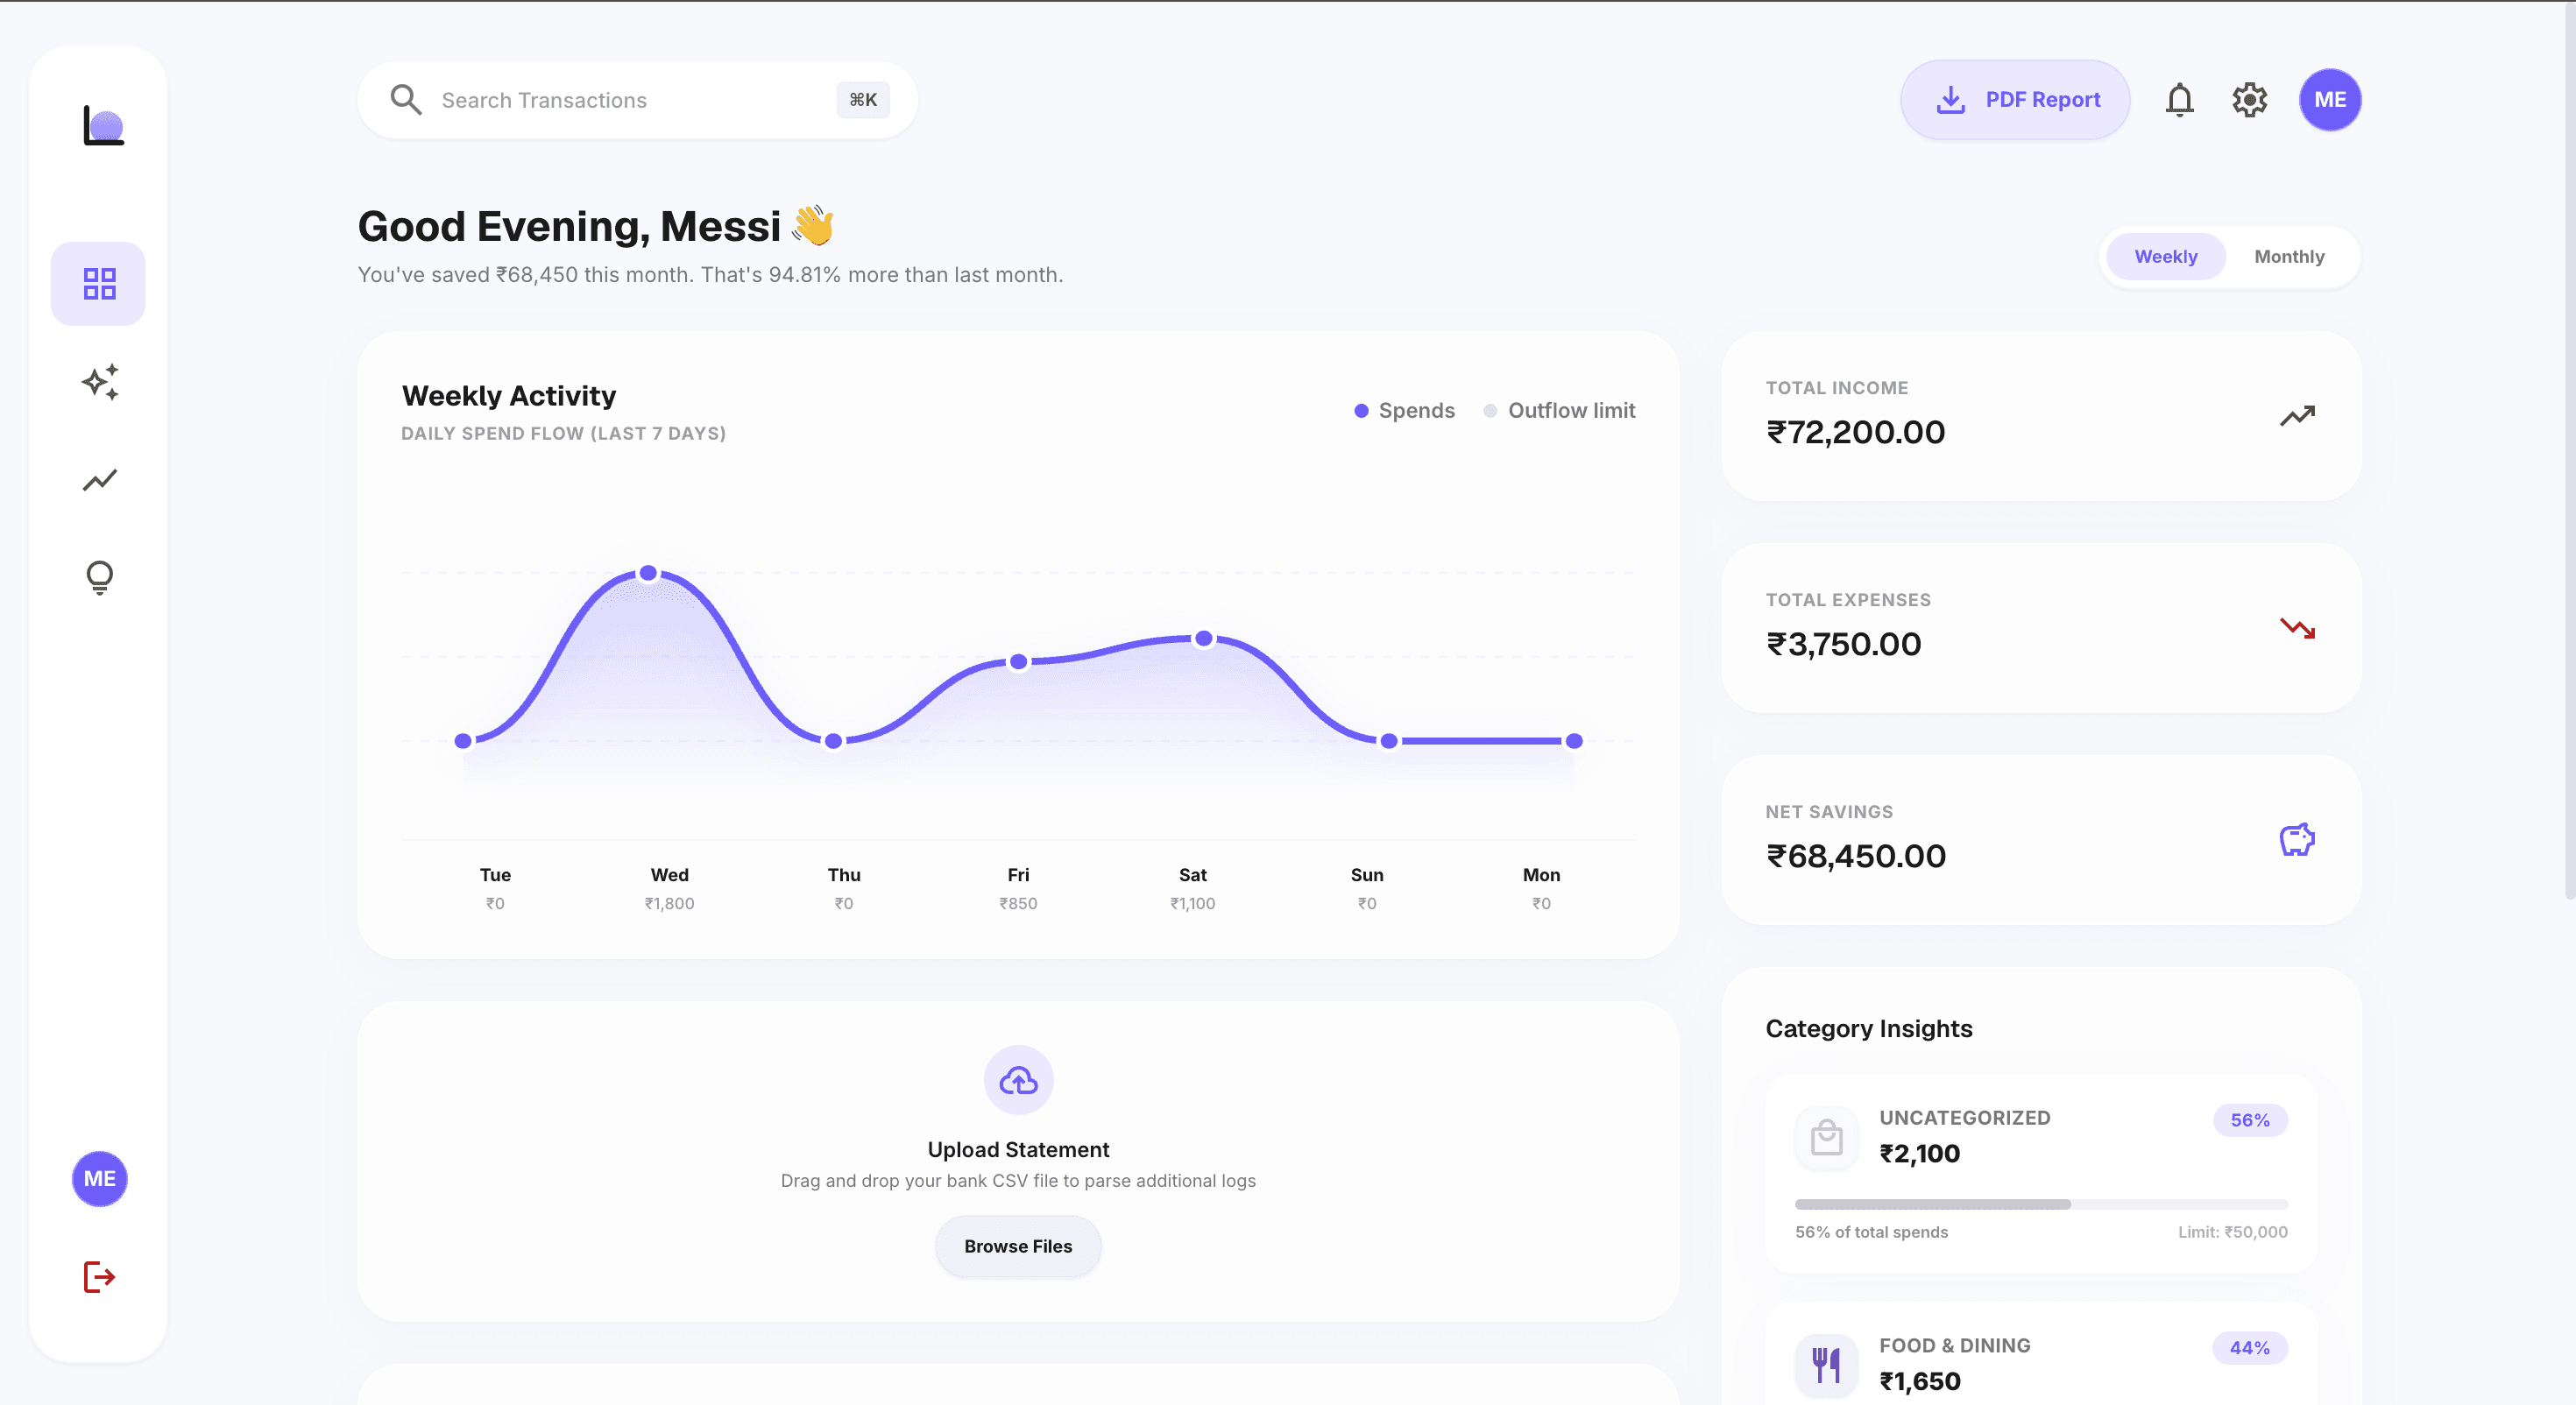Click the Fri ₹850 label

point(1018,903)
